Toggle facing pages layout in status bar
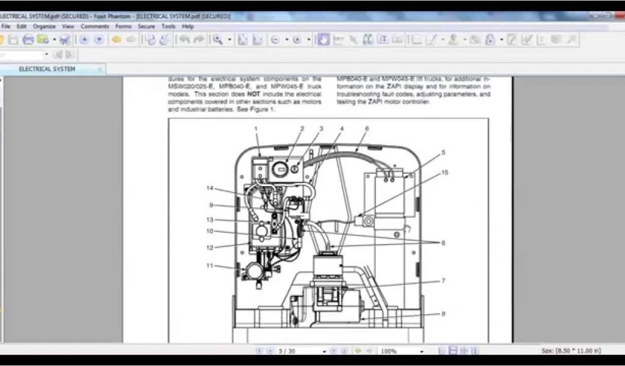The image size is (625, 366). (464, 351)
